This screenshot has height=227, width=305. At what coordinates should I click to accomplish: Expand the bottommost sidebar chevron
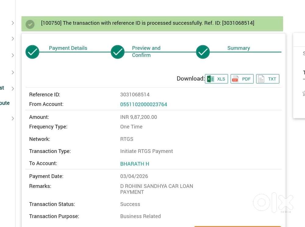tap(13, 118)
